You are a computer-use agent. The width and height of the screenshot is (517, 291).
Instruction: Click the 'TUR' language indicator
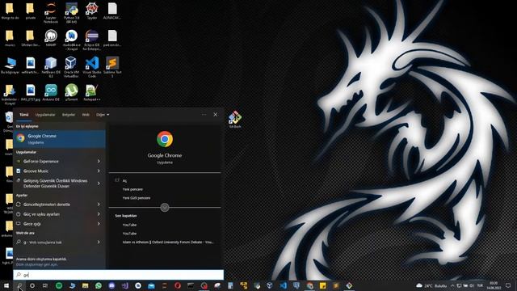pyautogui.click(x=480, y=285)
